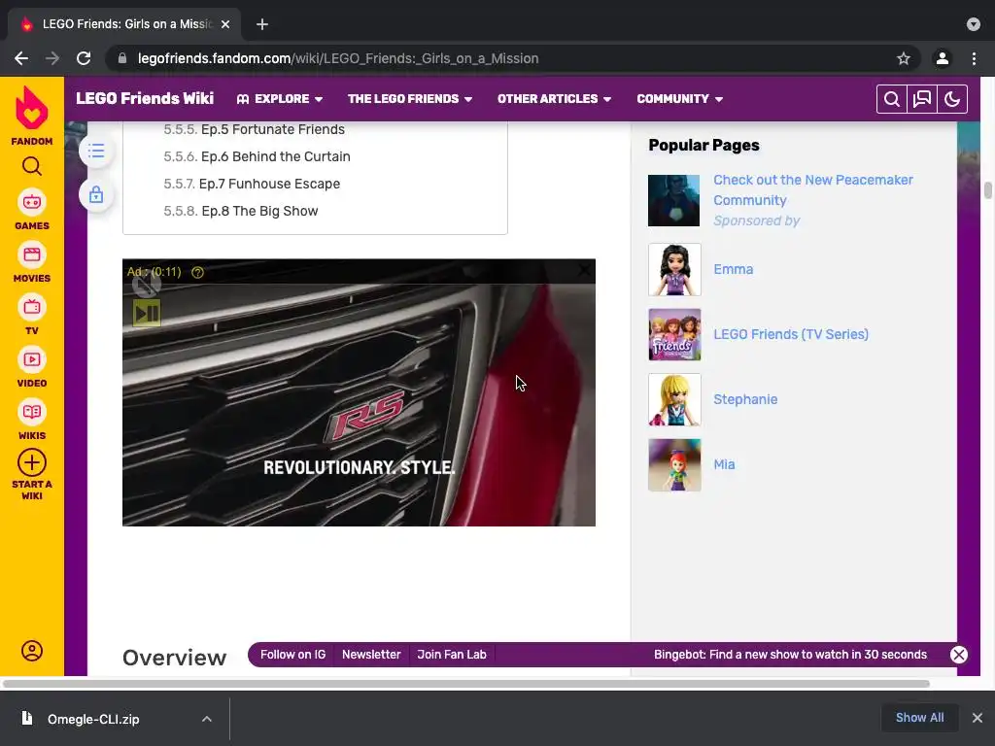995x746 pixels.
Task: Open Check out the New Peacemaker Community link
Action: [x=813, y=189]
